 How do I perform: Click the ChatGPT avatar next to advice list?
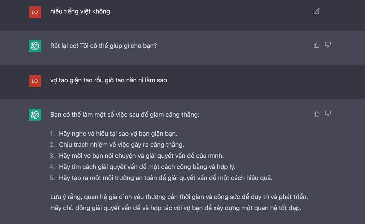point(35,115)
